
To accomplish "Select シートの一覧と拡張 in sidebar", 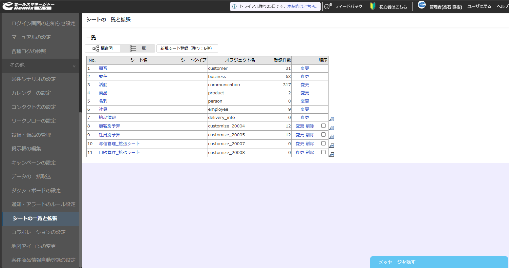I will pyautogui.click(x=40, y=219).
